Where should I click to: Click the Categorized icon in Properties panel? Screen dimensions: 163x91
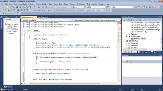124,62
